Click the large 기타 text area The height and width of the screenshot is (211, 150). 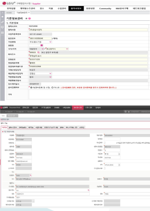click(89, 94)
